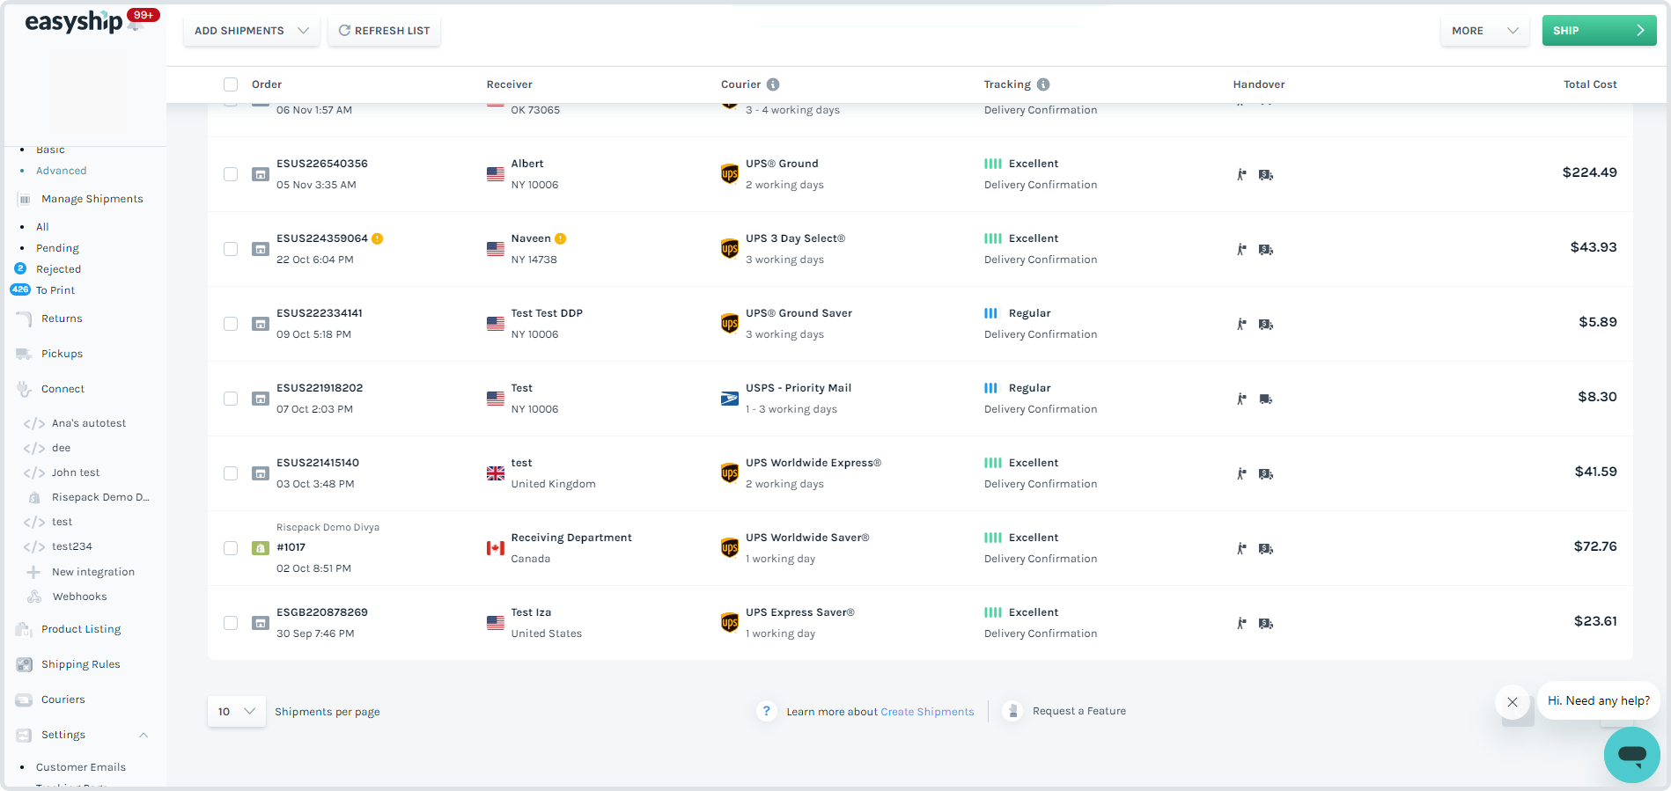This screenshot has height=791, width=1671.
Task: Open the chat support bubble
Action: click(1631, 754)
